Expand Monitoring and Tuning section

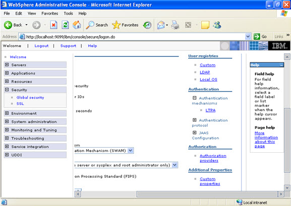tap(7, 130)
